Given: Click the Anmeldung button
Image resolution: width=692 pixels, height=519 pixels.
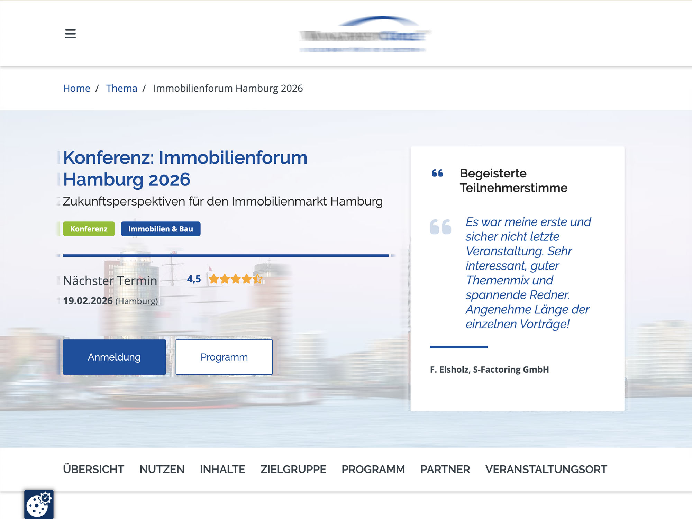Looking at the screenshot, I should coord(114,357).
